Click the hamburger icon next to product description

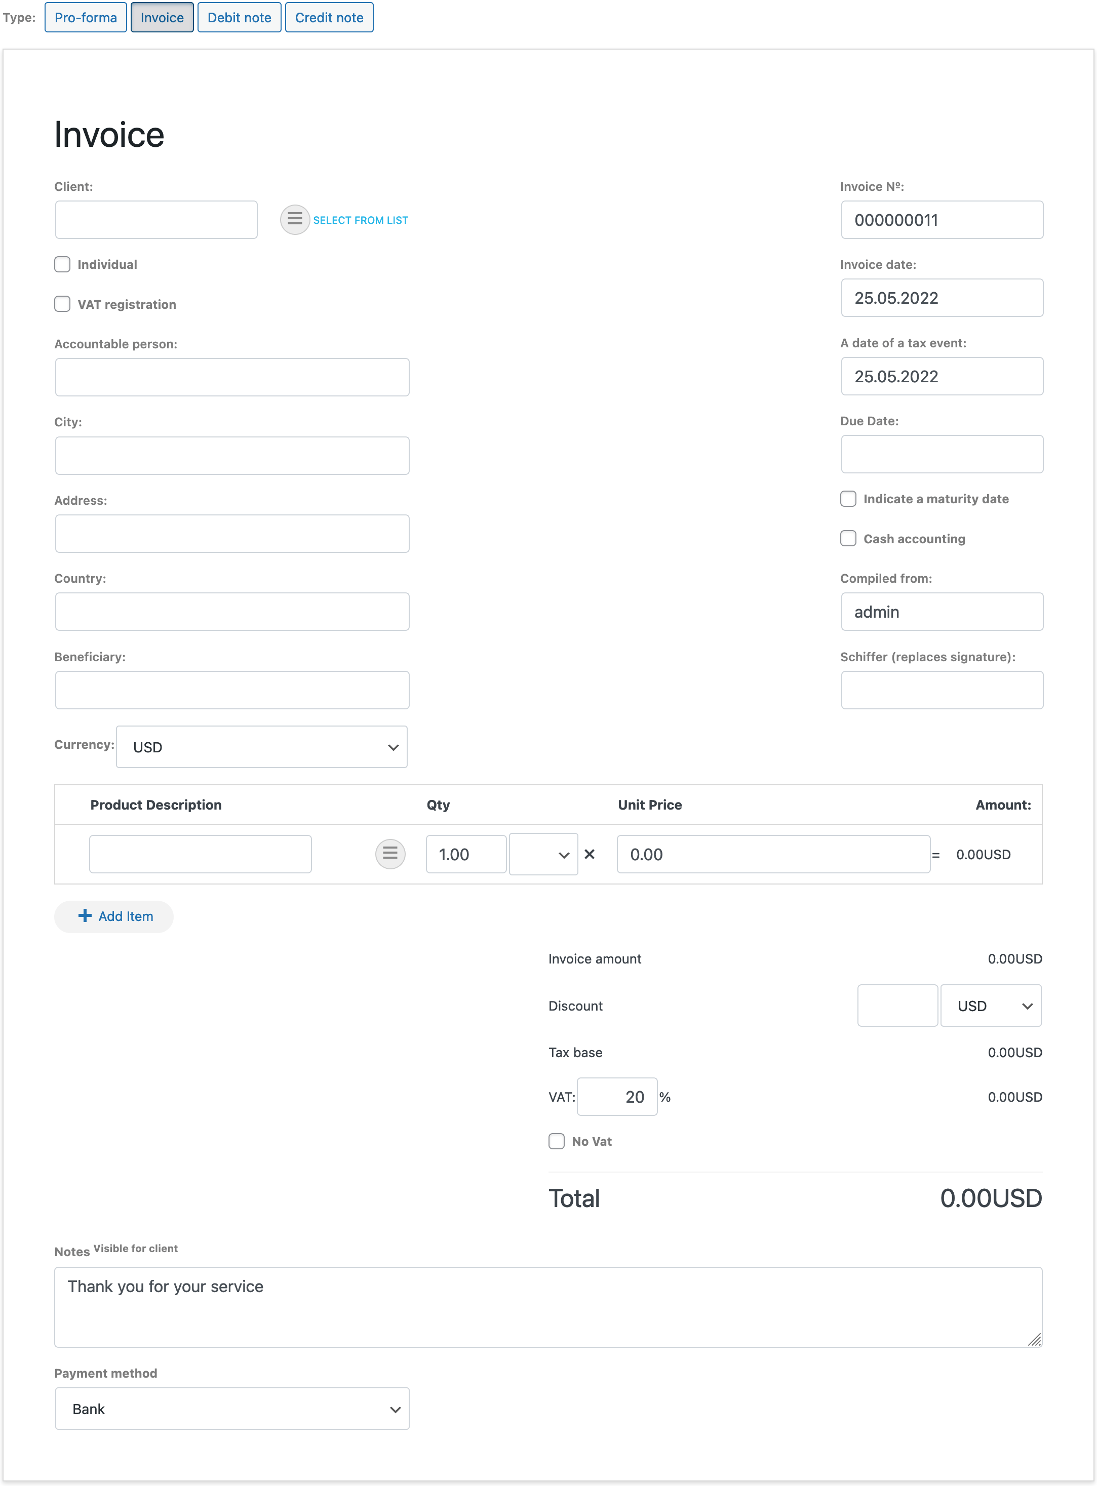[389, 854]
